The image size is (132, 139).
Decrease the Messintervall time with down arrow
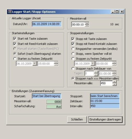[x=87, y=26]
